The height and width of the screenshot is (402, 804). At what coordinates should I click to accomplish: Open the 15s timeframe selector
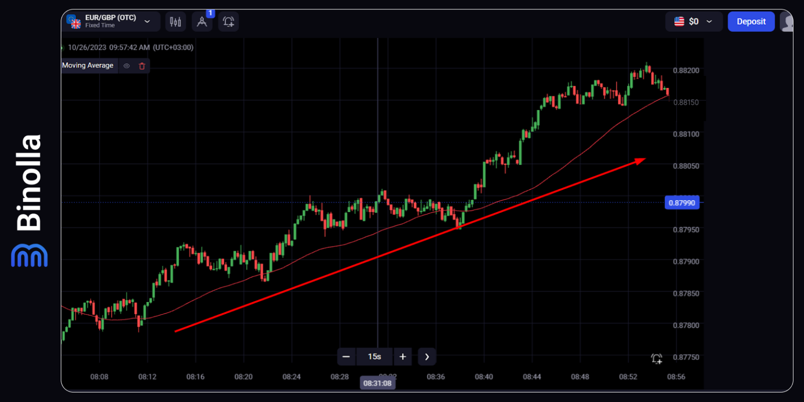click(374, 356)
